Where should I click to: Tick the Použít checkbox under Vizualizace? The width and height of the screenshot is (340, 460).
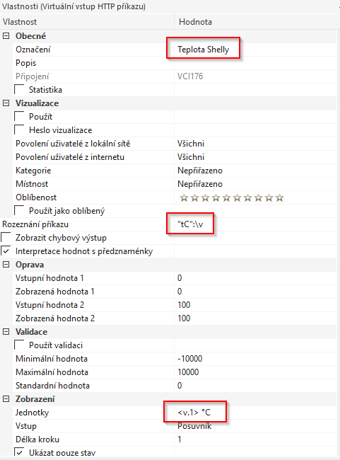point(19,117)
